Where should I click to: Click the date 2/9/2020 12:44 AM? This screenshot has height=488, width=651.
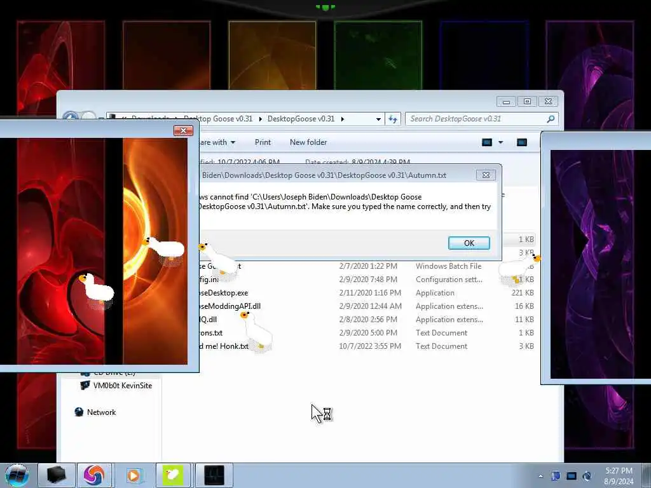[371, 306]
